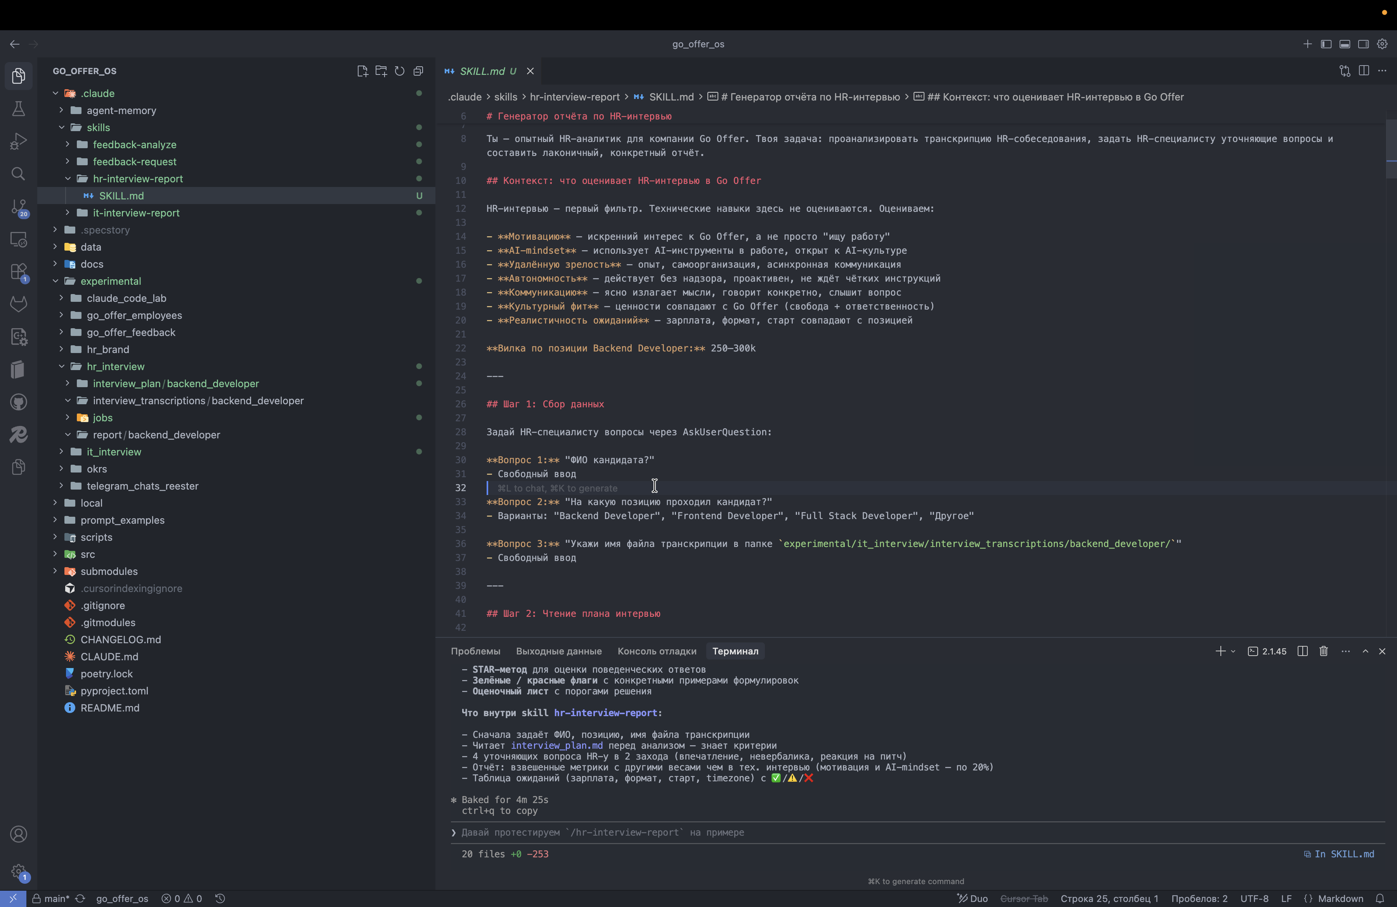This screenshot has height=907, width=1397.
Task: Toggle primary sidebar visibility
Action: 1326,44
